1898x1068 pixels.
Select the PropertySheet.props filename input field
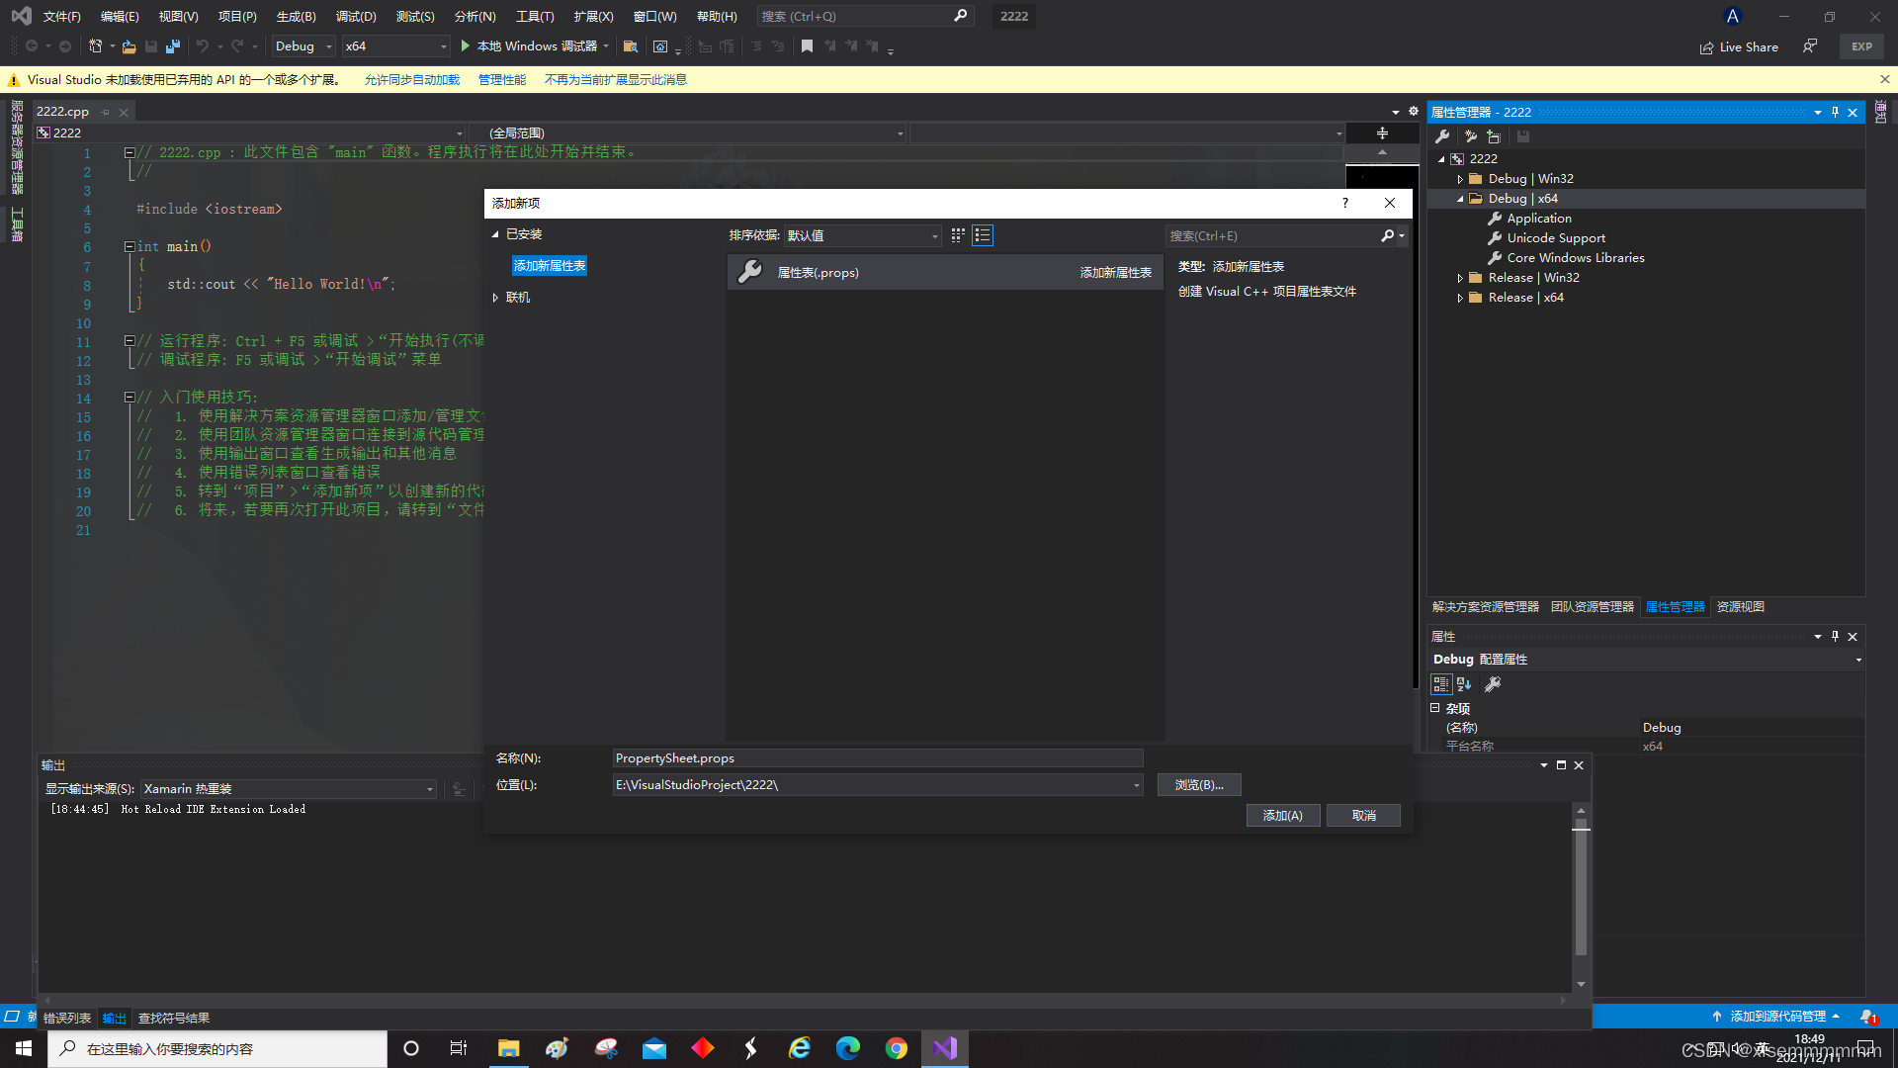click(876, 757)
